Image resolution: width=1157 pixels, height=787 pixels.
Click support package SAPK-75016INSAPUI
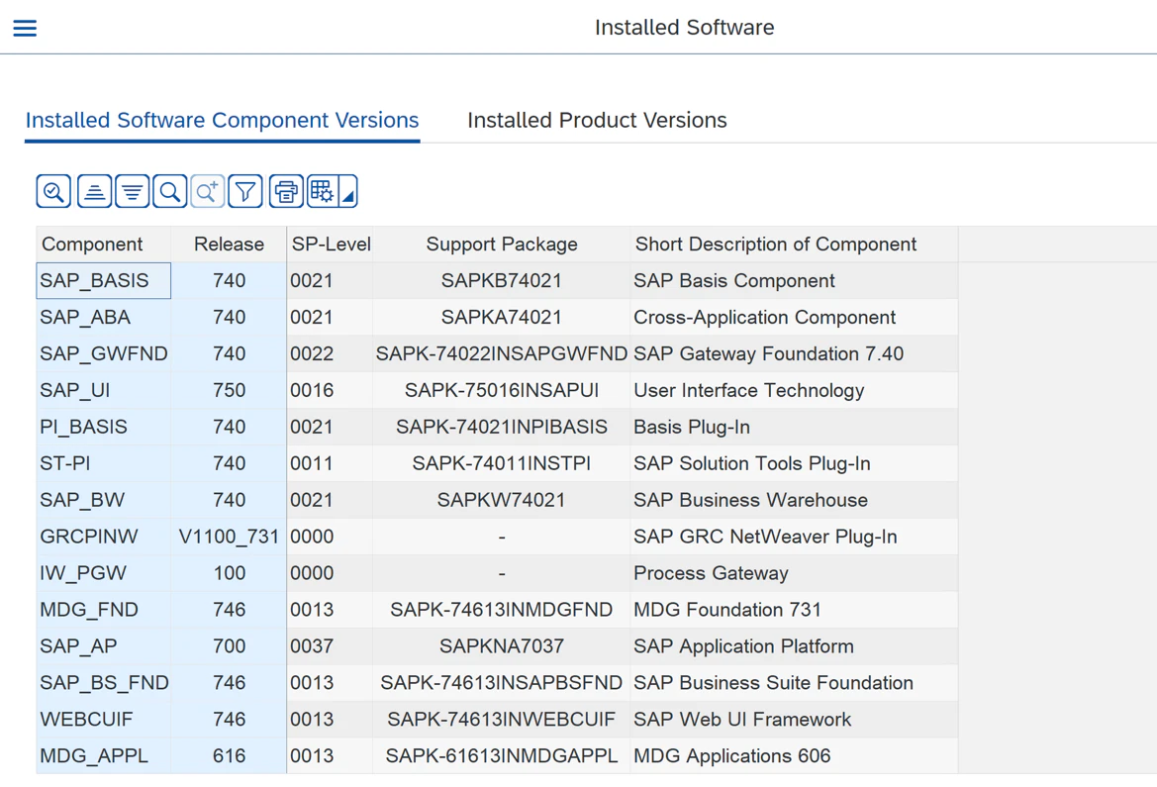[x=502, y=391]
